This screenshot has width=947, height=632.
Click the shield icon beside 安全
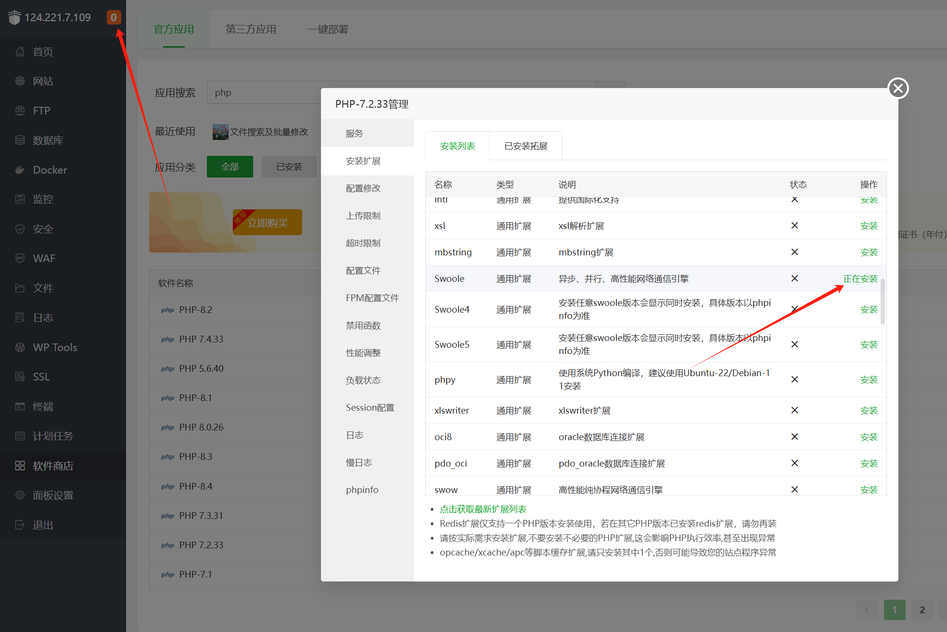coord(20,229)
